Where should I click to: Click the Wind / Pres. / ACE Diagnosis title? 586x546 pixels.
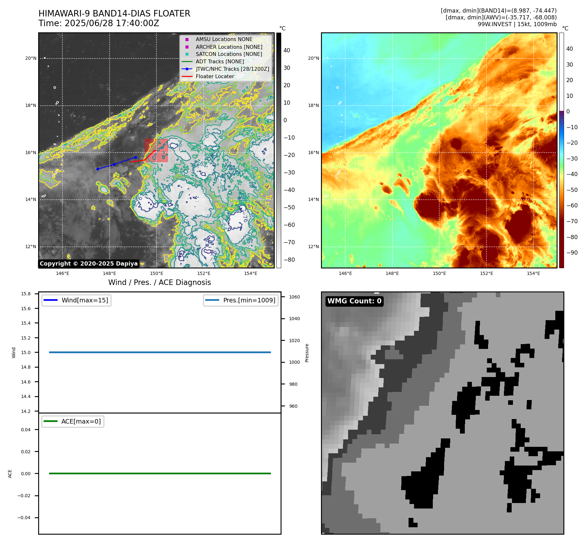(160, 282)
